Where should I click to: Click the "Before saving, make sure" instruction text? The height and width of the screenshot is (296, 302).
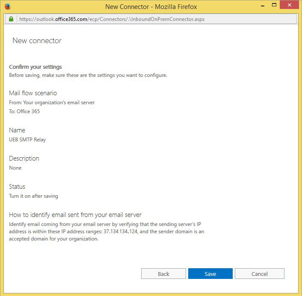pos(88,75)
